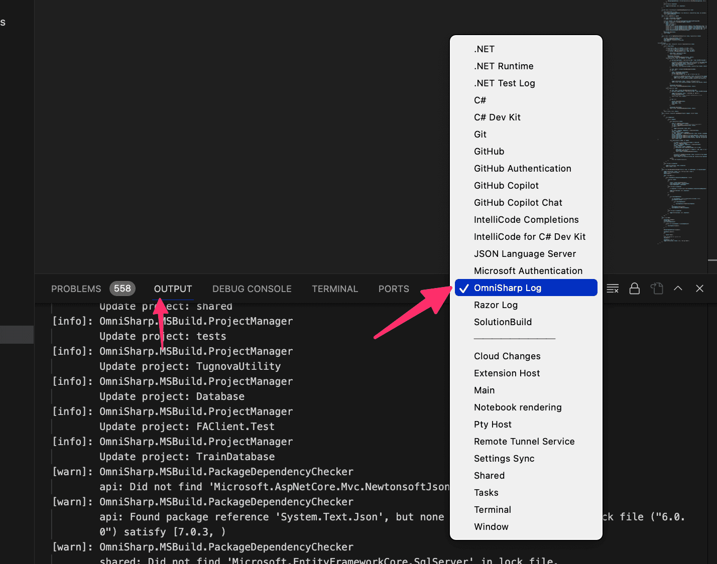Select the Output tab
The height and width of the screenshot is (564, 717).
tap(173, 289)
